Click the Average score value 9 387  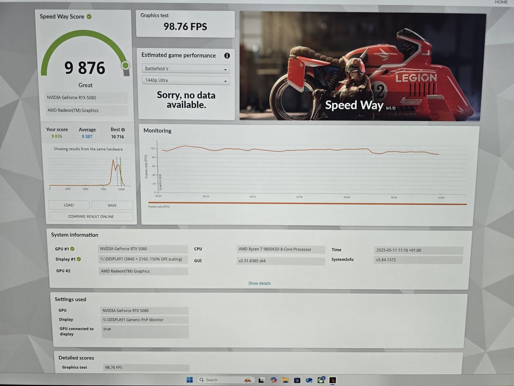87,137
